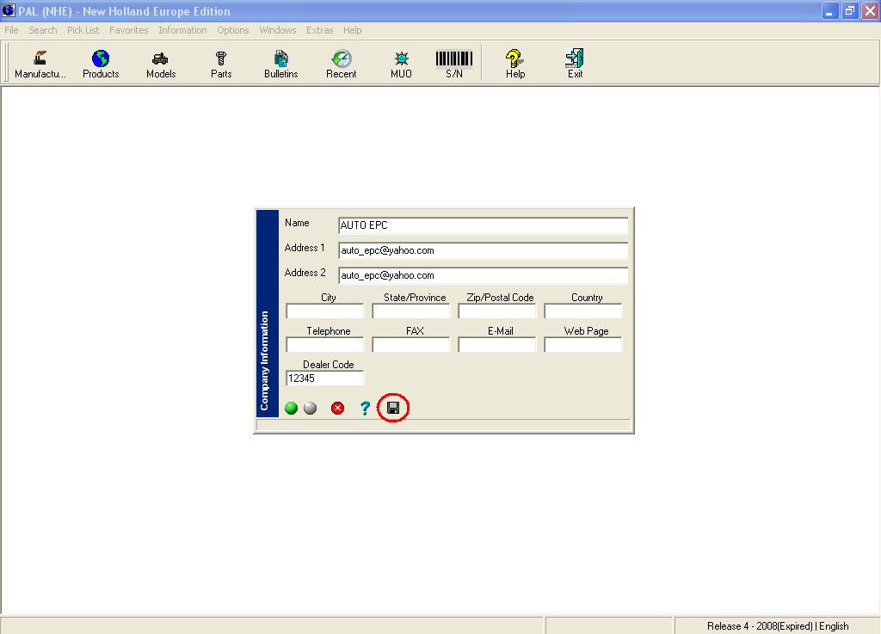This screenshot has height=634, width=881.
Task: Click the FAX input field
Action: (x=411, y=345)
